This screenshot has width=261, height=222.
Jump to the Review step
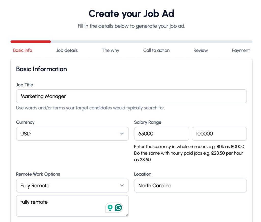(201, 50)
